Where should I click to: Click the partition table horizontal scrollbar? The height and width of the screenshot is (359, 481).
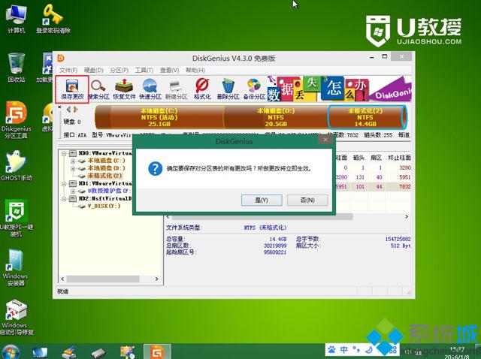(262, 217)
